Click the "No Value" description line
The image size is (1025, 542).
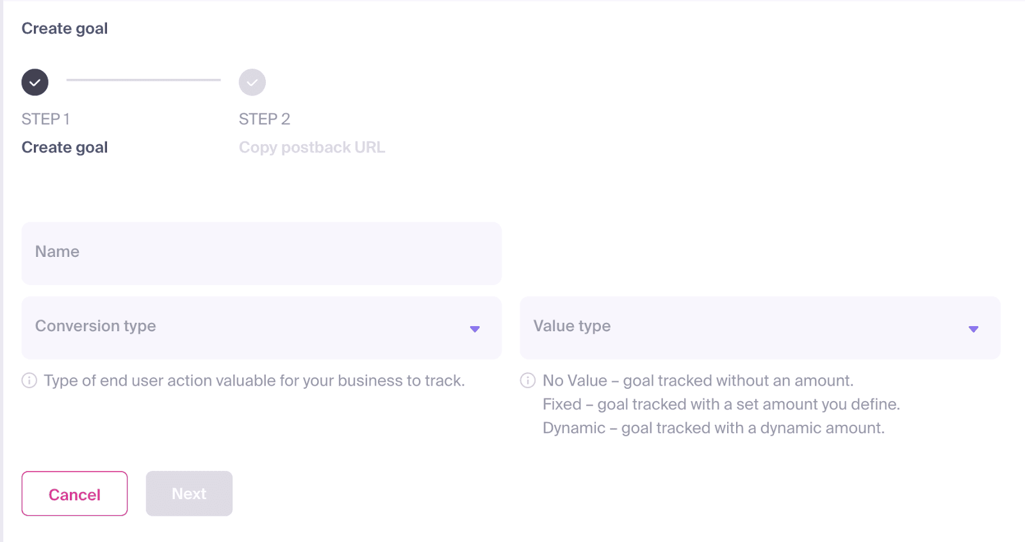[x=698, y=381]
